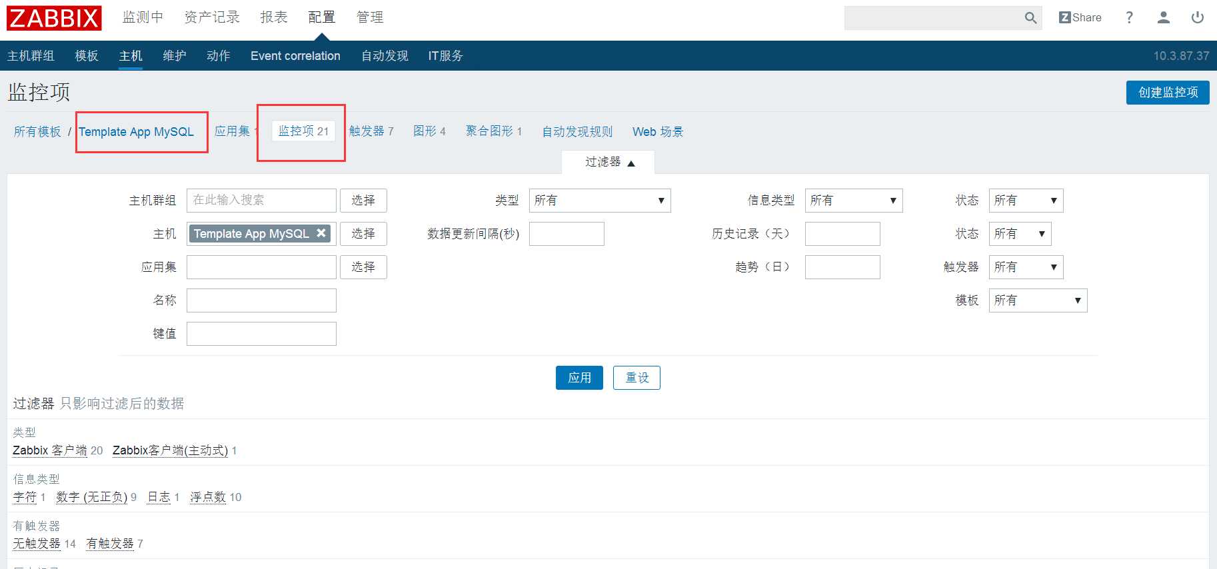Open the 管理 top menu
The image size is (1217, 569).
coord(370,17)
